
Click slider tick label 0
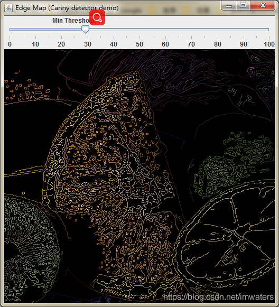click(x=10, y=44)
